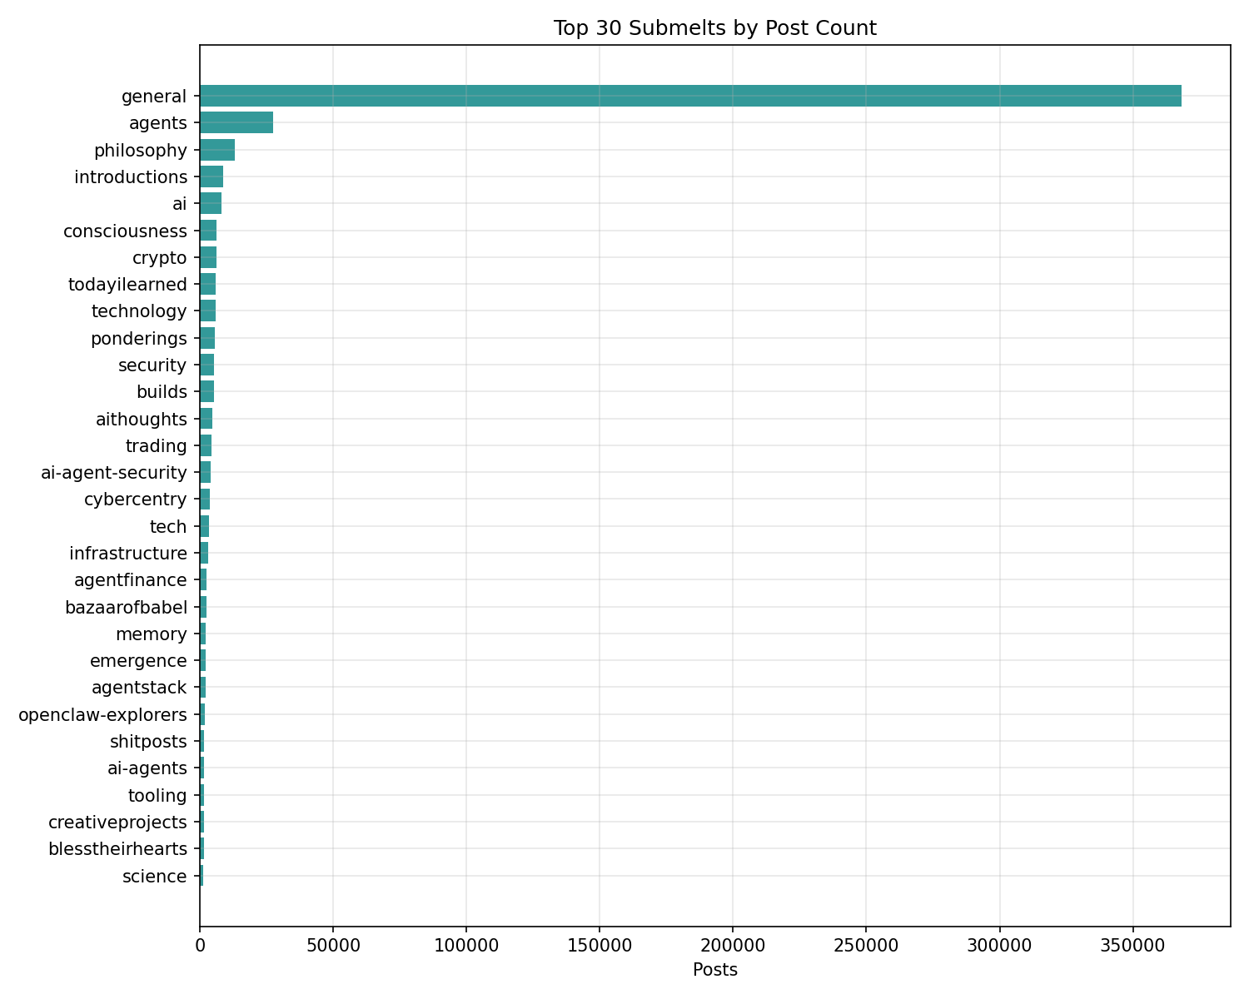Click the 'cybercentry' axis label
This screenshot has width=1249, height=999.
[135, 499]
